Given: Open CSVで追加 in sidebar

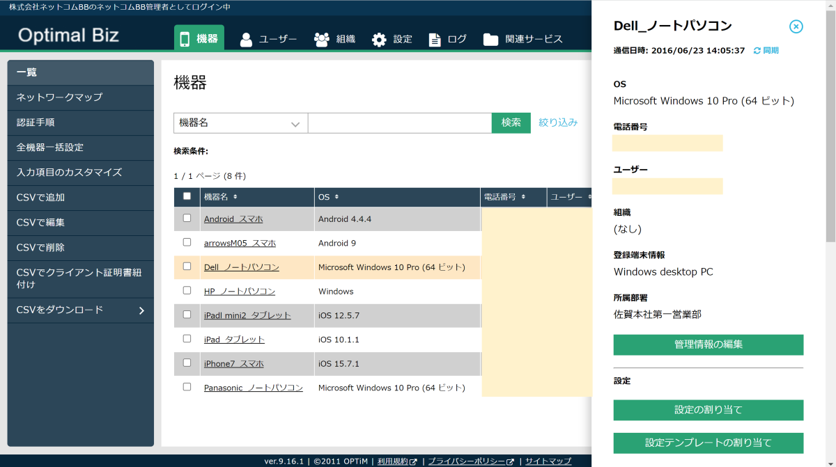Looking at the screenshot, I should (81, 198).
